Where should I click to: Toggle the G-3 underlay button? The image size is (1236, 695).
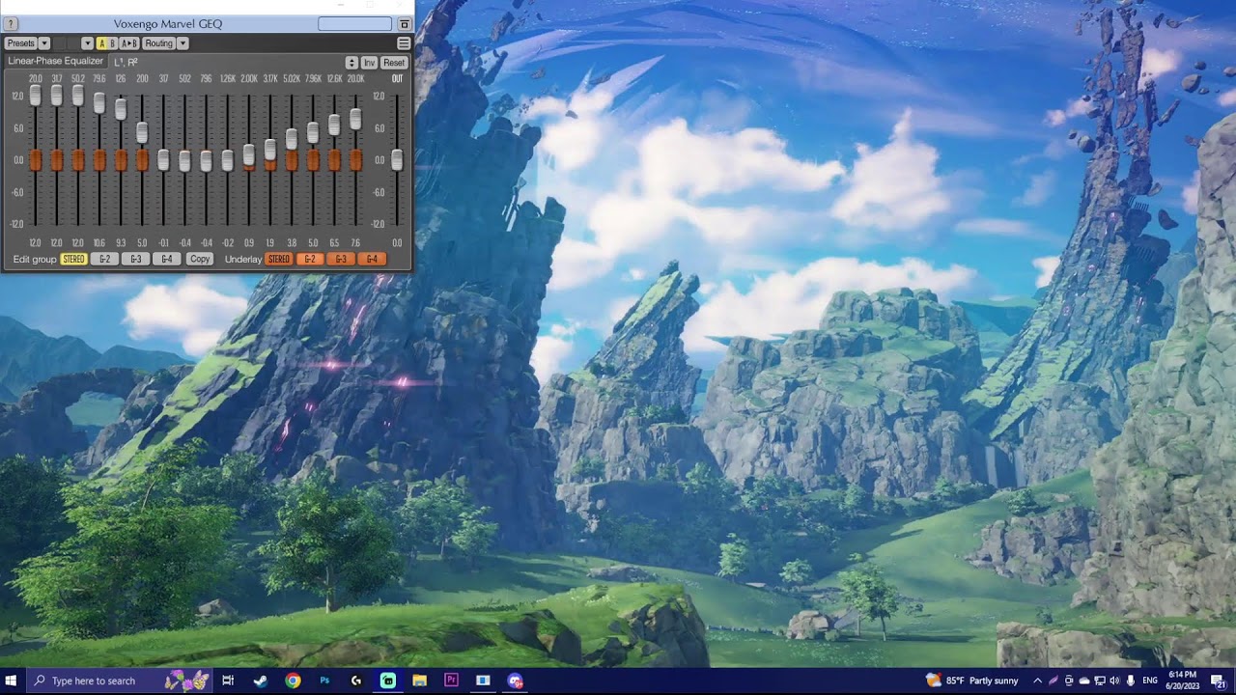(x=341, y=259)
